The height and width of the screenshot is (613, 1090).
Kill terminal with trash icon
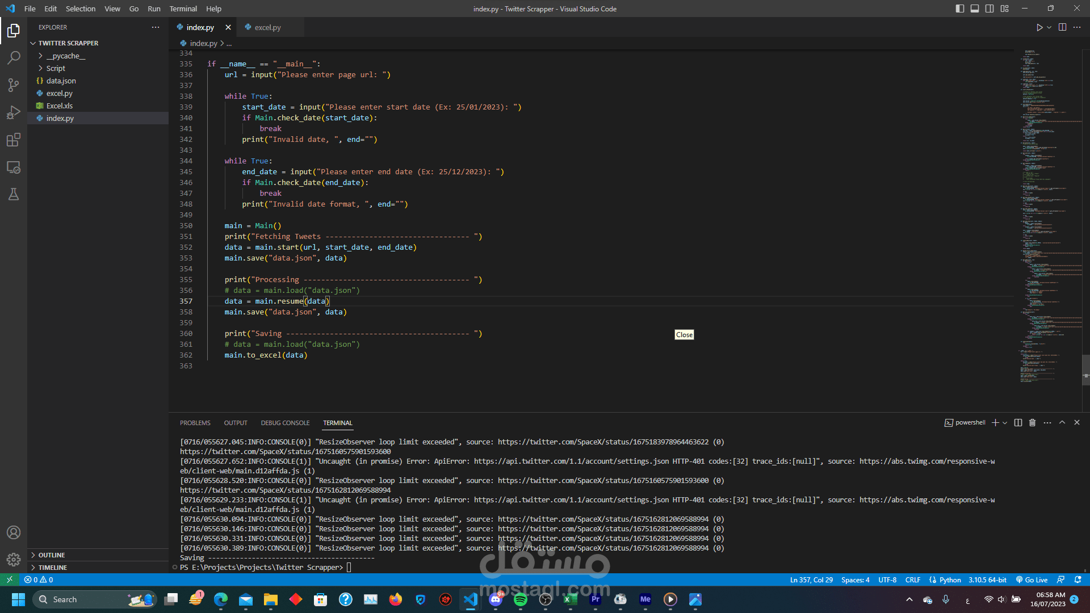(1032, 423)
